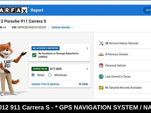Expand the Vehicle Details dropdown
Screen dimensions: 151x113
pos(62,27)
